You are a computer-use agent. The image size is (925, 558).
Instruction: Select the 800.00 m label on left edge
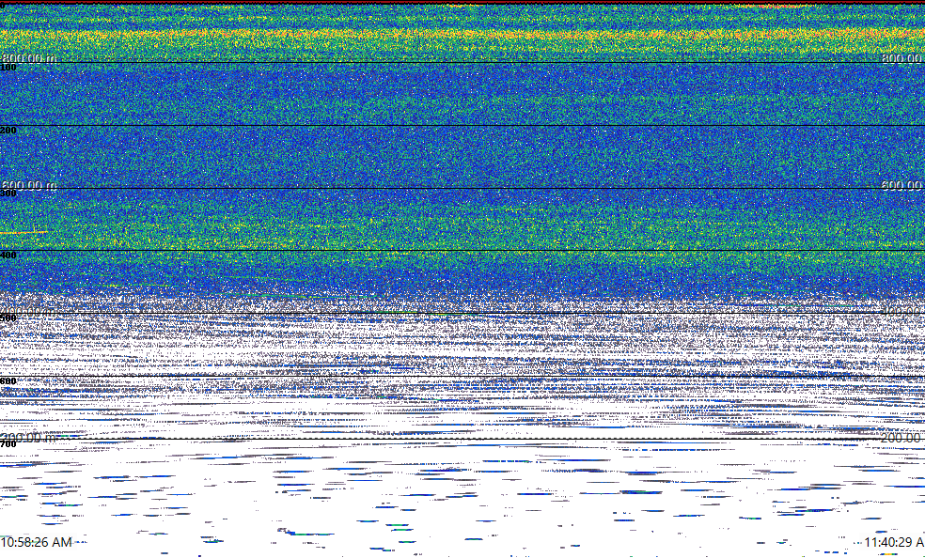pyautogui.click(x=28, y=58)
